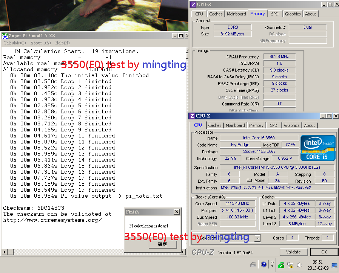
Task: Open Memory tab in front CPU-Z window
Action: click(256, 125)
